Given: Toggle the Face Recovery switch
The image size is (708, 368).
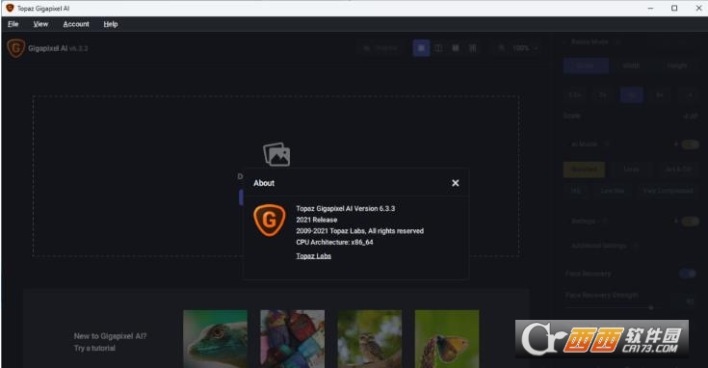Looking at the screenshot, I should (688, 274).
